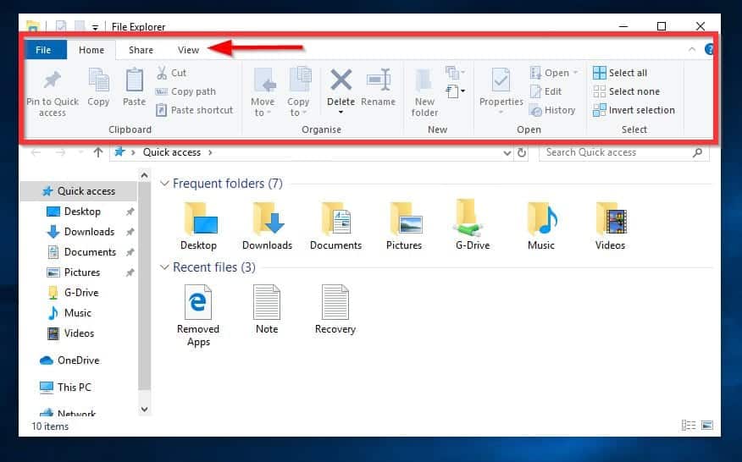Open the Properties dropdown button

501,112
